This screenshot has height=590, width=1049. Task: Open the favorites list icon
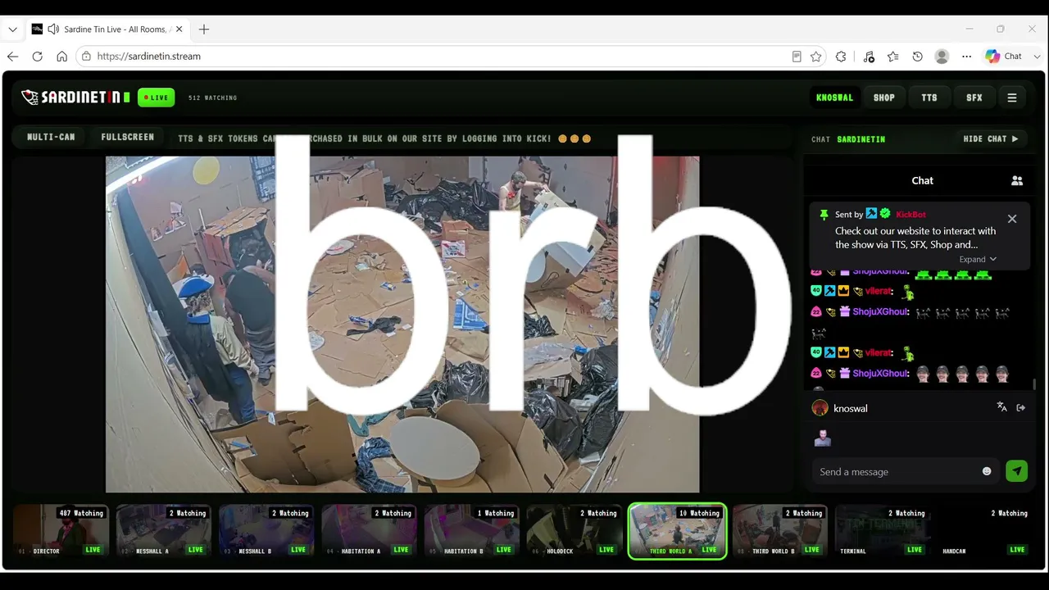tap(892, 57)
